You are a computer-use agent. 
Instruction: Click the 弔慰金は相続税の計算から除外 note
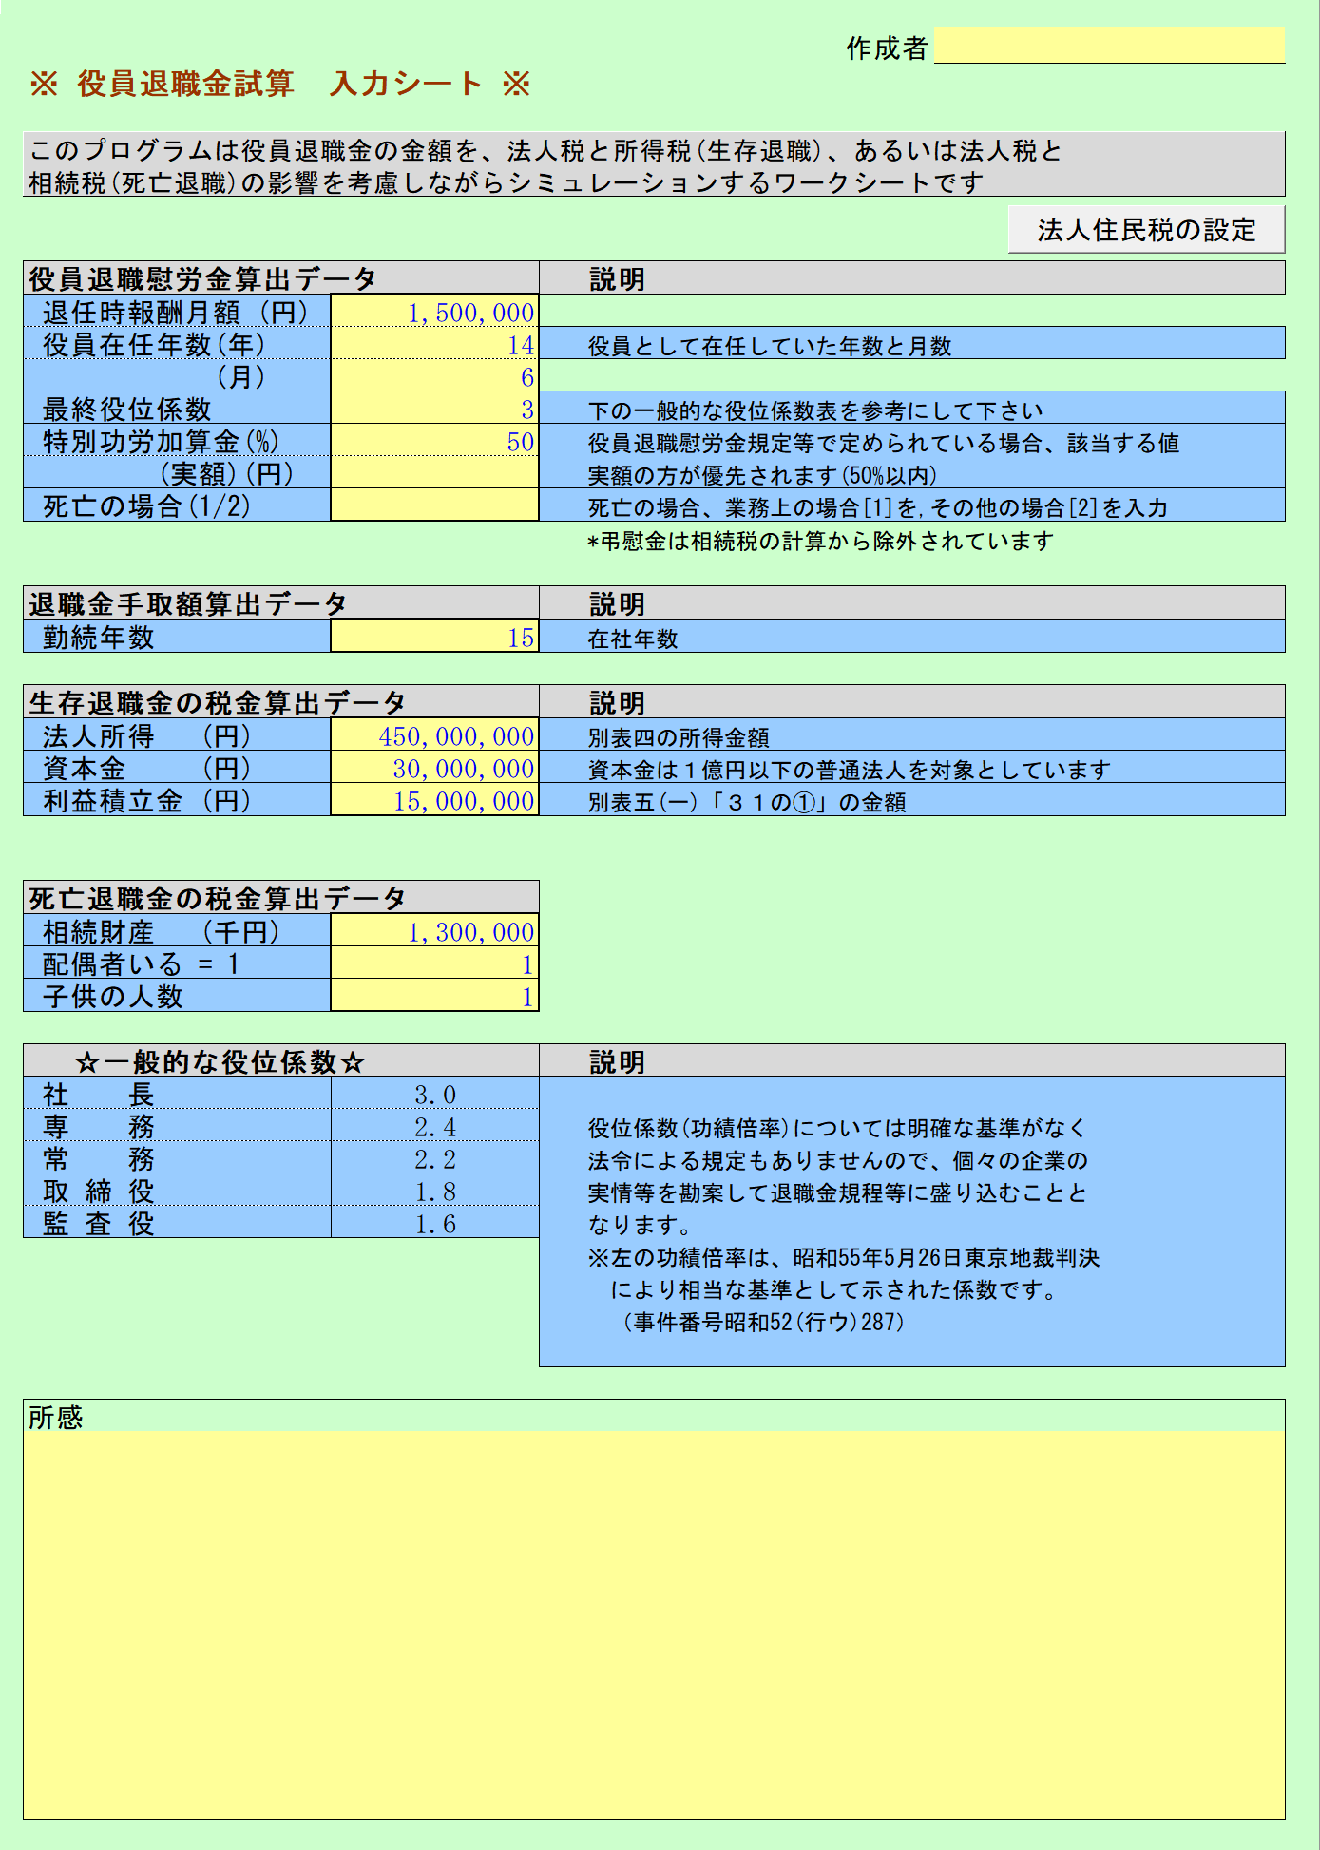tap(821, 541)
